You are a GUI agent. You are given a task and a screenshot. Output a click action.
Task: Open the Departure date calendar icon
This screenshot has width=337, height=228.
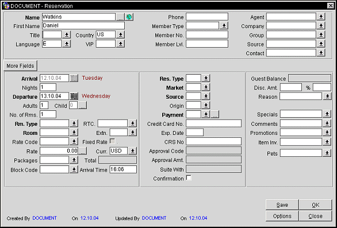pos(74,96)
